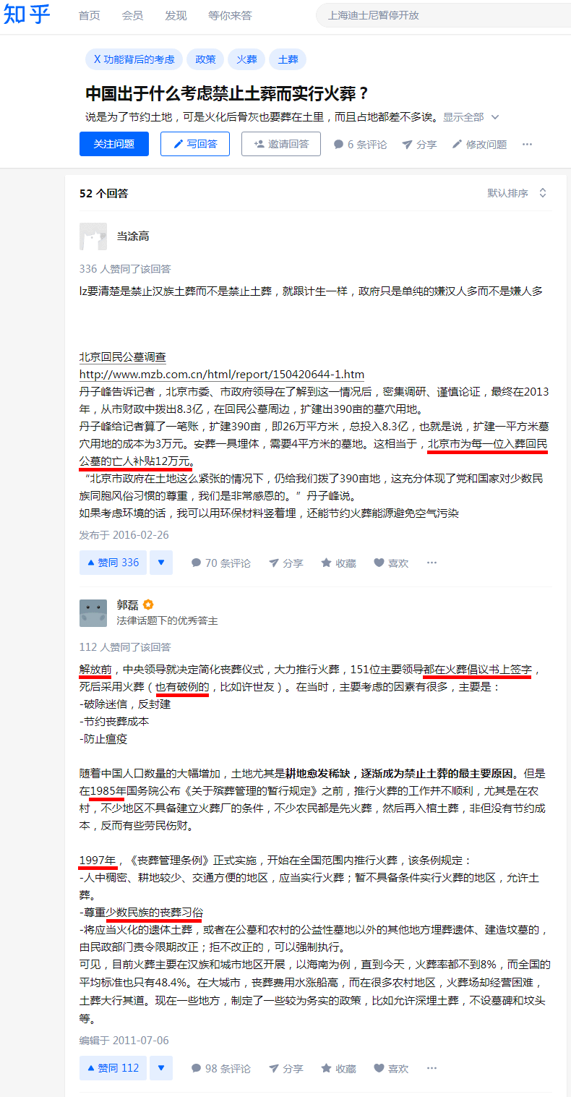Open the 默认排序 sort dropdown
This screenshot has width=571, height=1097.
tap(518, 193)
